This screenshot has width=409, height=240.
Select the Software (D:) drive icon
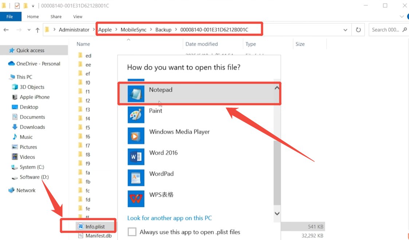(15, 177)
